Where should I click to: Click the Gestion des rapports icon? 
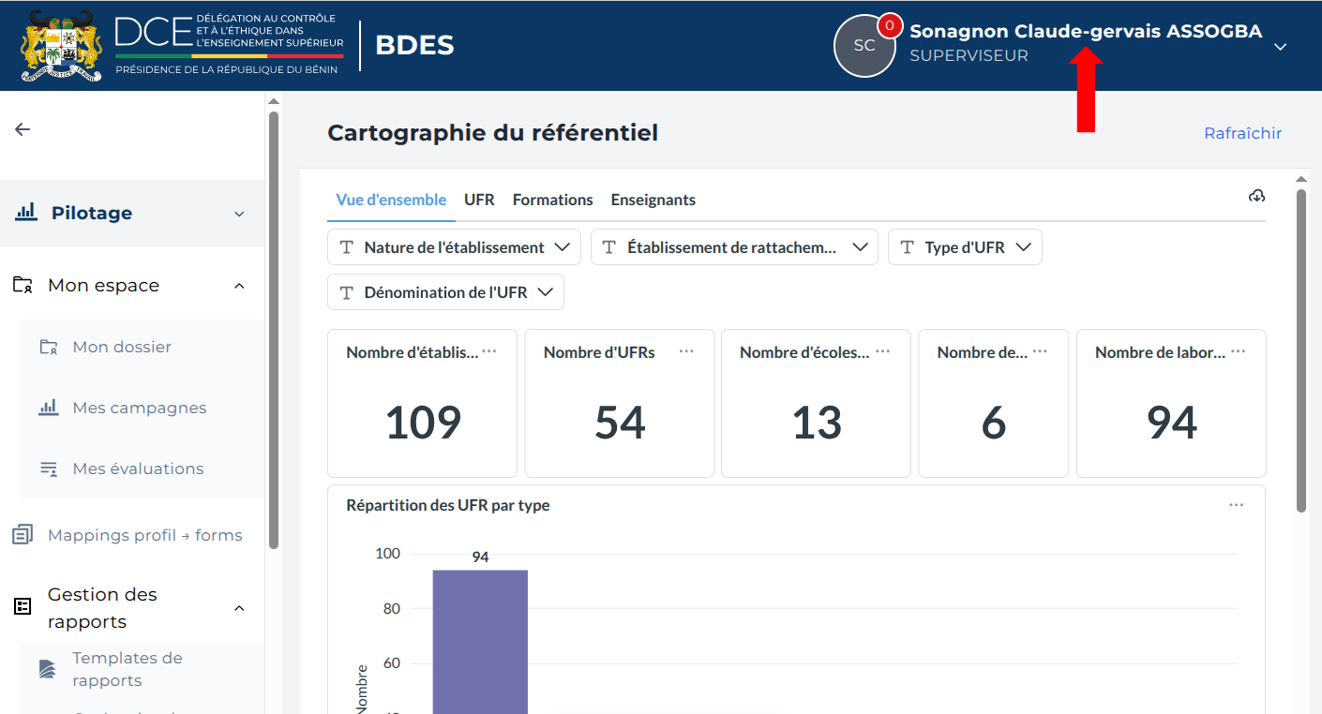coord(23,607)
